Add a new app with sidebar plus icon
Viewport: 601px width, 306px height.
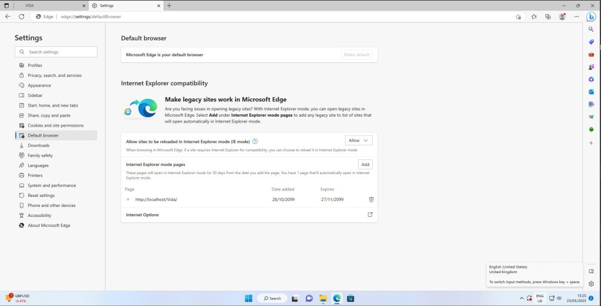pos(591,143)
